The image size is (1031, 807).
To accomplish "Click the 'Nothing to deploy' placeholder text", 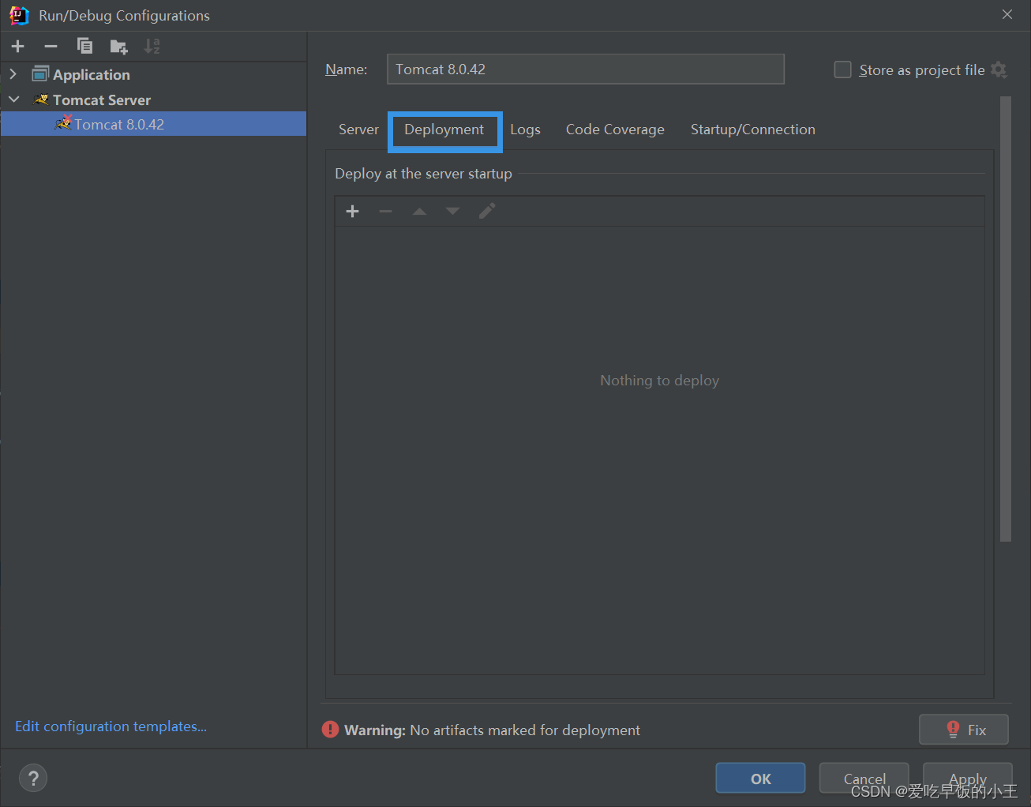I will [659, 381].
